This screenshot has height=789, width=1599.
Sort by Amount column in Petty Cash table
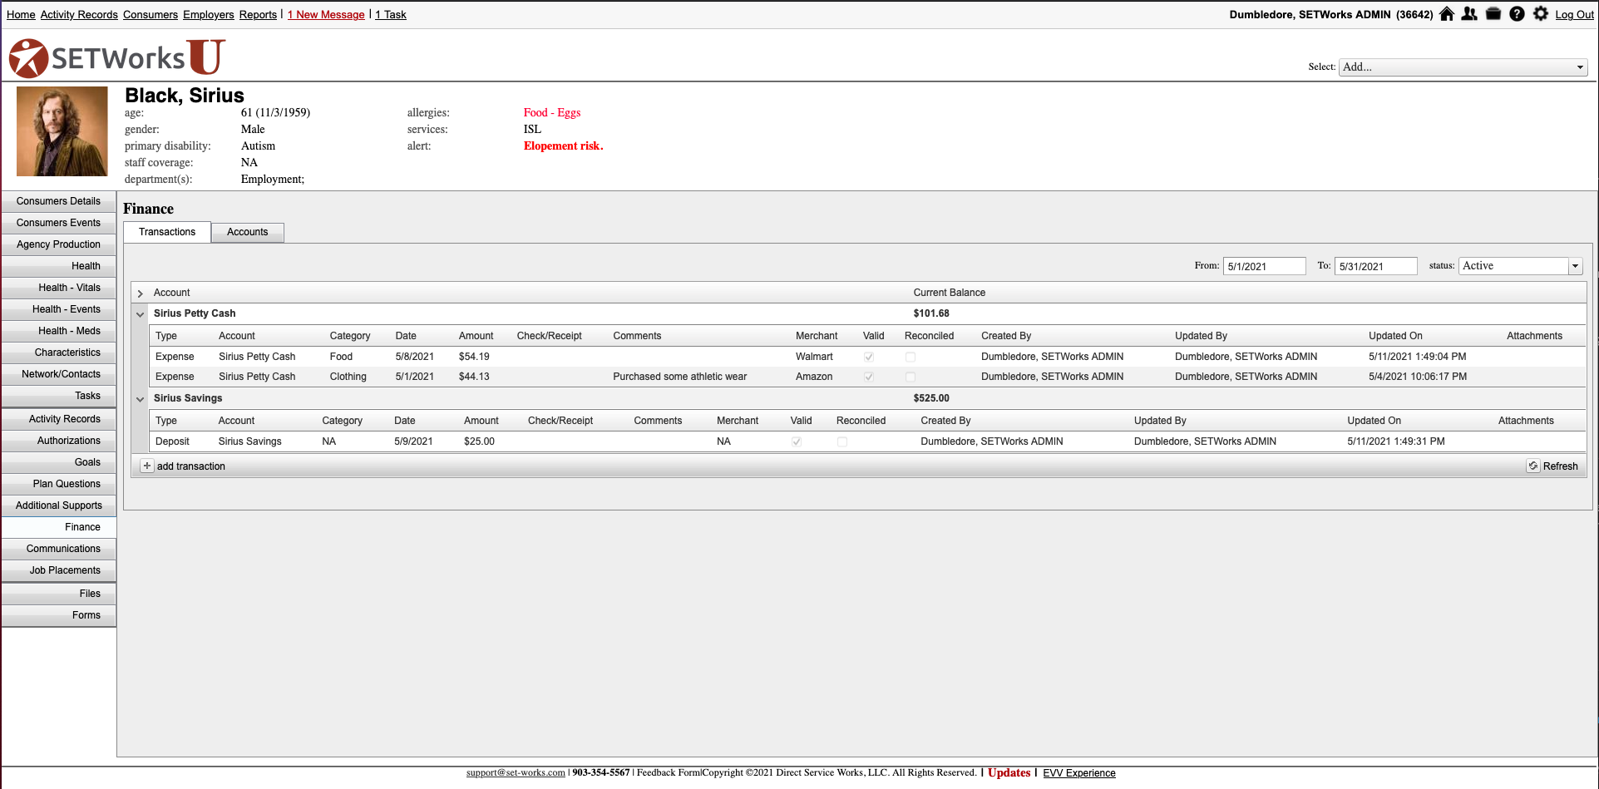pyautogui.click(x=476, y=336)
